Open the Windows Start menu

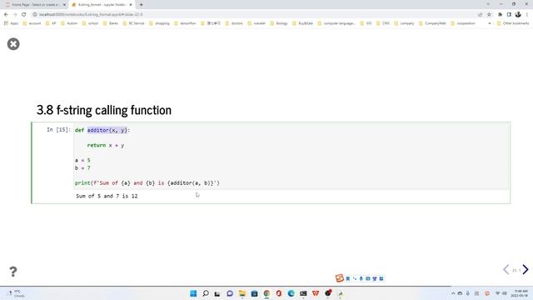pos(193,293)
